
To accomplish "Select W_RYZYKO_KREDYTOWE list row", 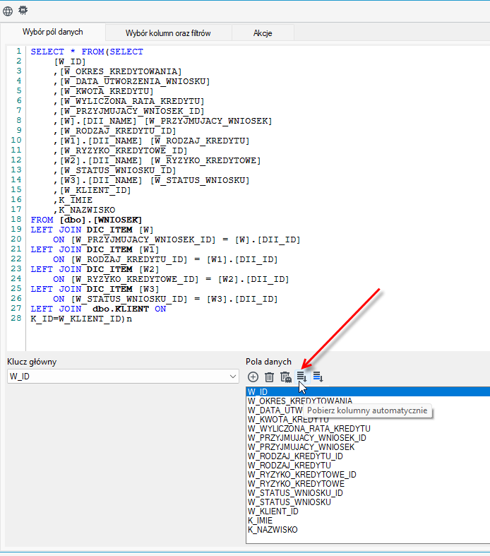I will tap(368, 484).
